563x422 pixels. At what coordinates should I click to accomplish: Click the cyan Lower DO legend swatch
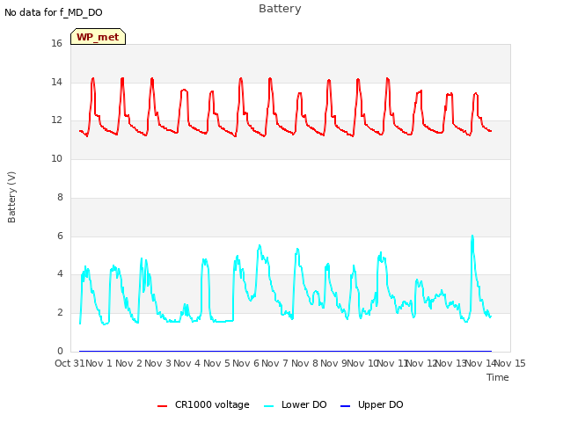[268, 406]
